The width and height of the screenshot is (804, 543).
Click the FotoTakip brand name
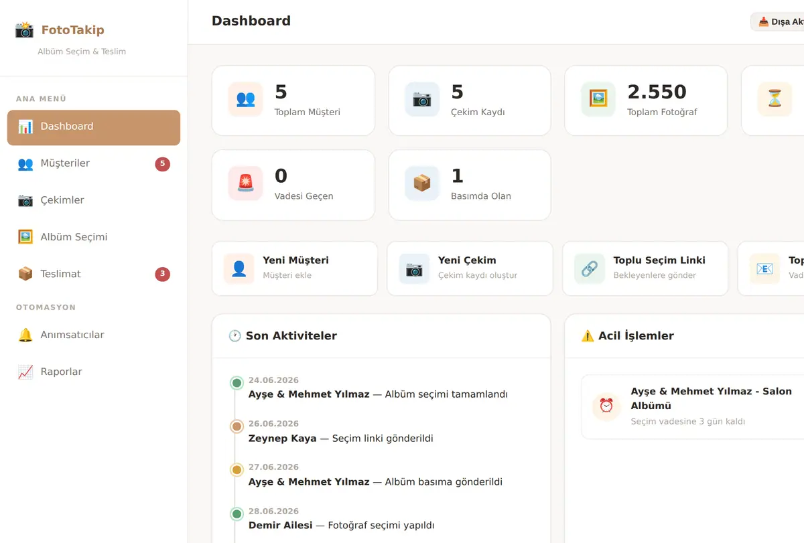(73, 29)
